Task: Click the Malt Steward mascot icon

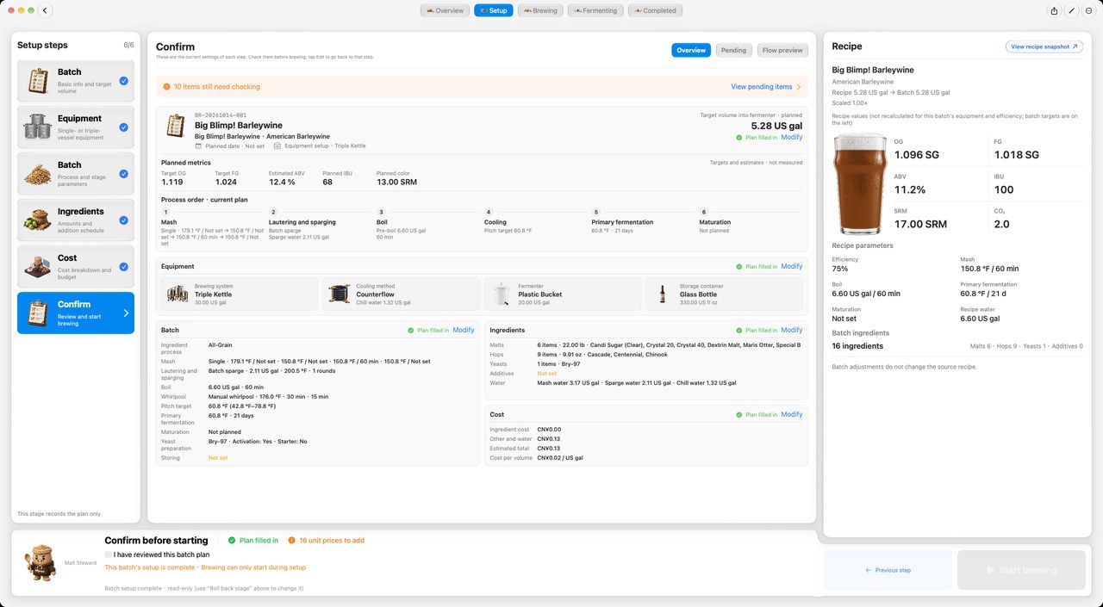Action: [x=39, y=562]
